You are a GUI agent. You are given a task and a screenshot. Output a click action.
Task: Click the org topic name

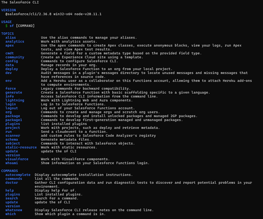tap(9, 112)
